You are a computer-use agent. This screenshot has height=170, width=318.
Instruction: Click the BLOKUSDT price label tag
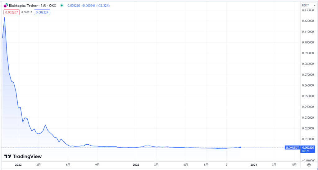[292, 147]
